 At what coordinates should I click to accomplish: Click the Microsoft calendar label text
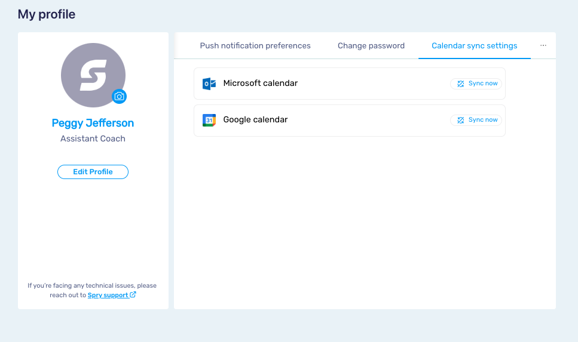click(260, 84)
